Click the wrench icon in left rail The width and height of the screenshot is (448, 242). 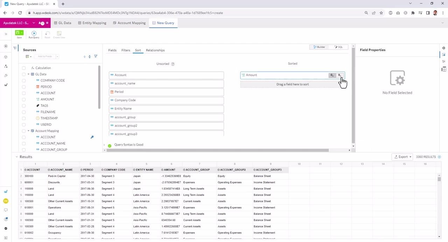pos(6,76)
